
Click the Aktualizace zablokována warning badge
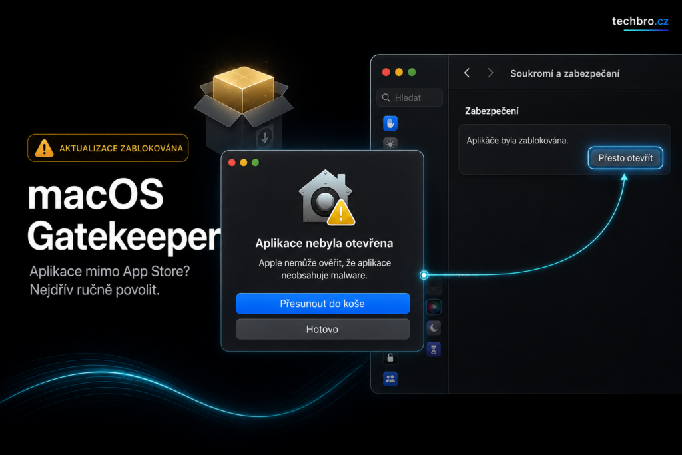(x=108, y=148)
